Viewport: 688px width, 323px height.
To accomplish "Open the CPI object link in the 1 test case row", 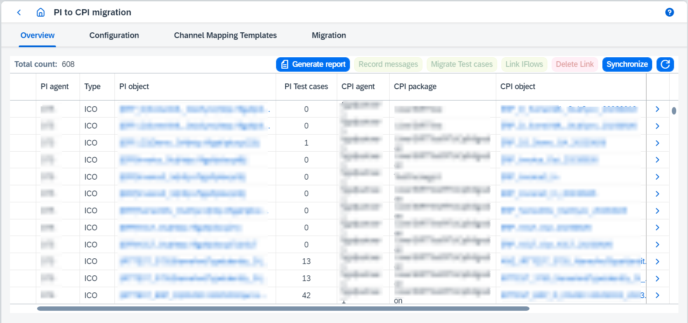I will pos(553,143).
